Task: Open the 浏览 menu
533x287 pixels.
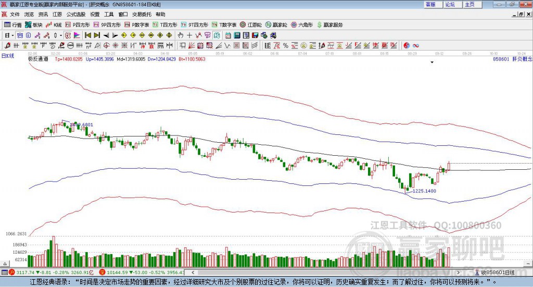Action: [x=29, y=14]
